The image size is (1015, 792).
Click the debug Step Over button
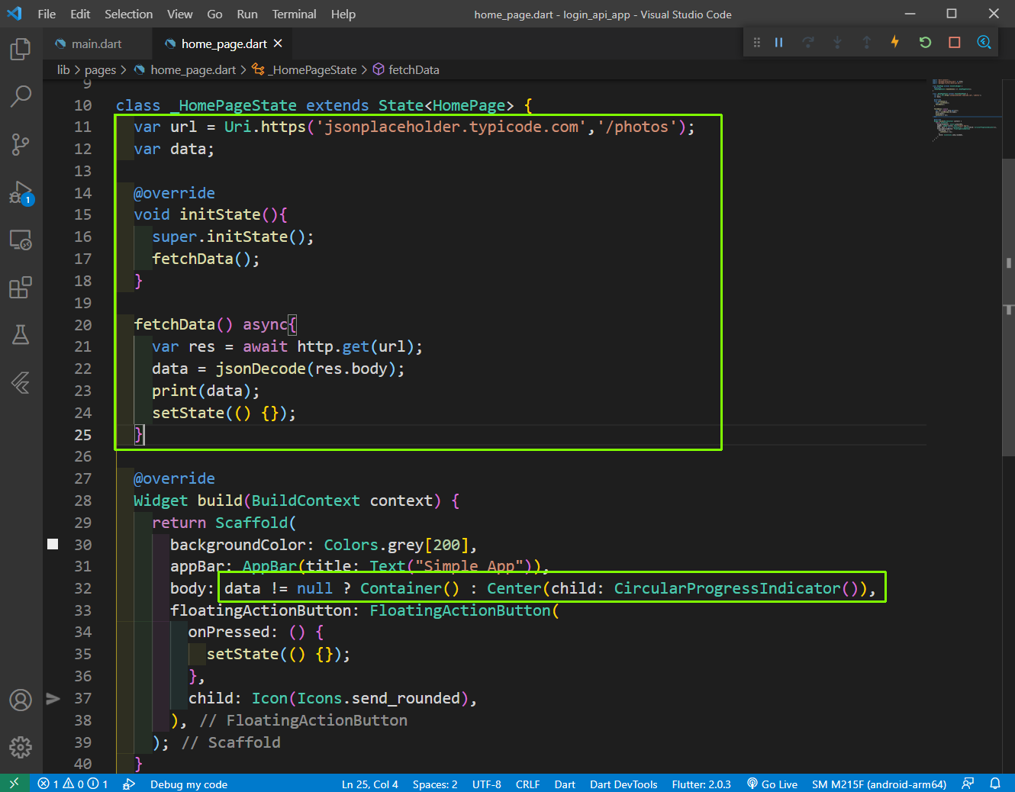click(x=808, y=43)
